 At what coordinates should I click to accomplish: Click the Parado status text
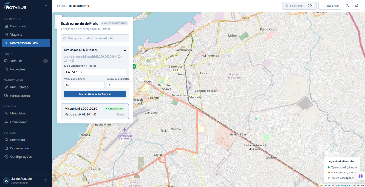121,114
